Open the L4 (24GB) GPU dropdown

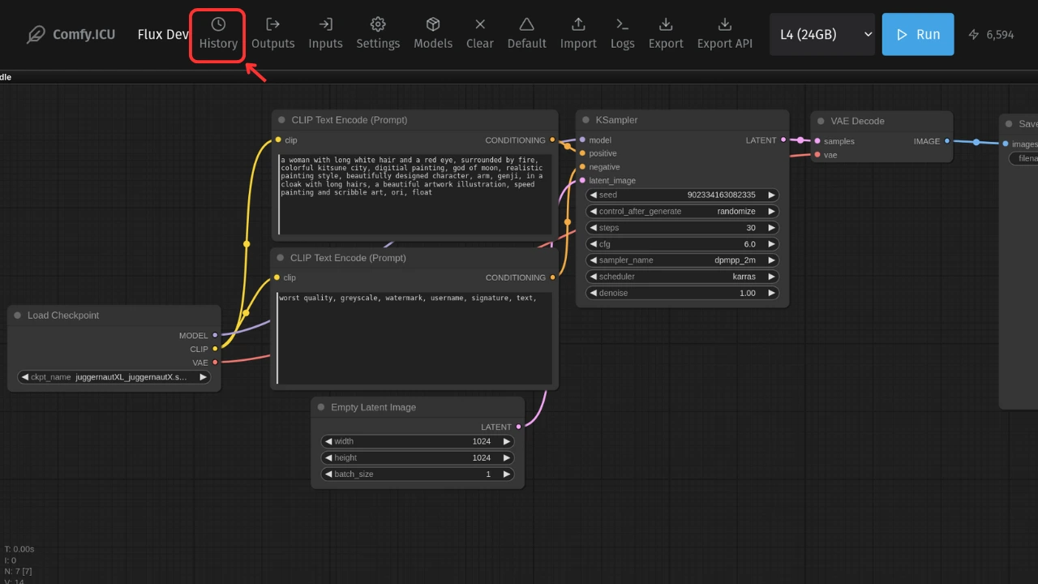point(822,34)
